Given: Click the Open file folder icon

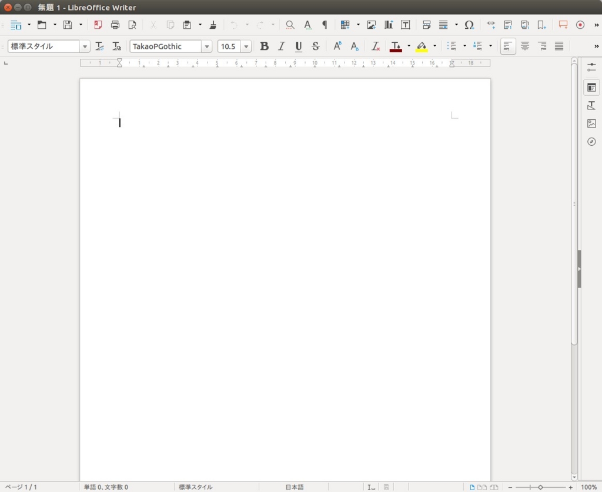Looking at the screenshot, I should click(x=42, y=25).
